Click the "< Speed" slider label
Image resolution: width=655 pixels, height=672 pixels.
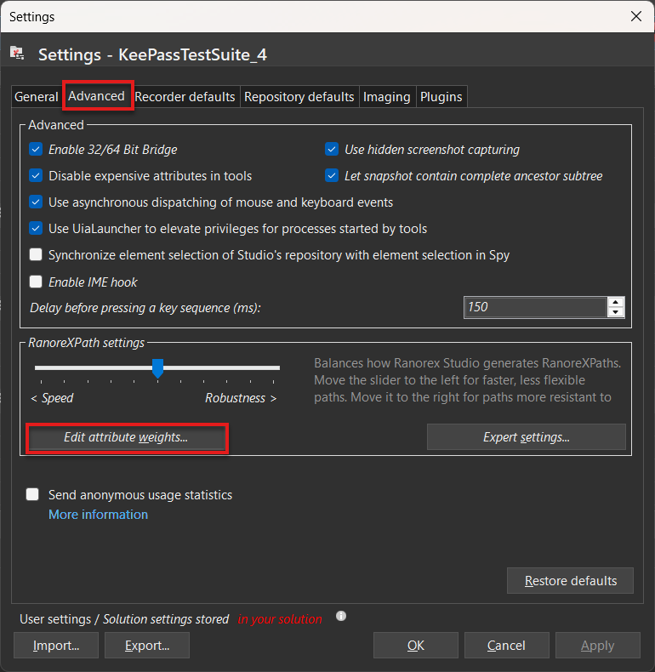click(52, 398)
